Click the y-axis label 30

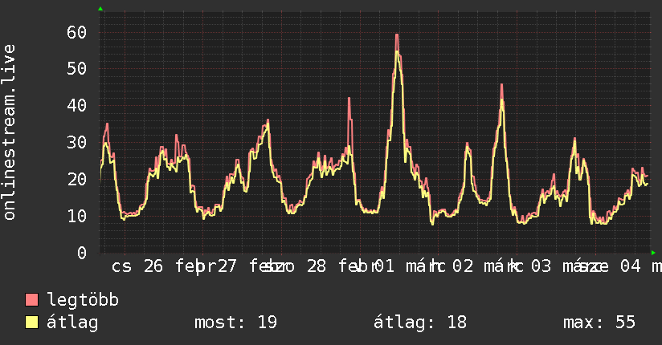click(x=76, y=143)
